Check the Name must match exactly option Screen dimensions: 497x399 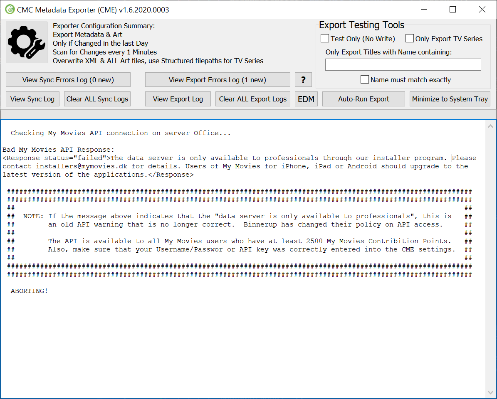(x=365, y=80)
